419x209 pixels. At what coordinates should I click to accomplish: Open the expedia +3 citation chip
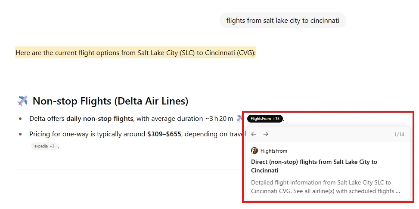pos(44,146)
